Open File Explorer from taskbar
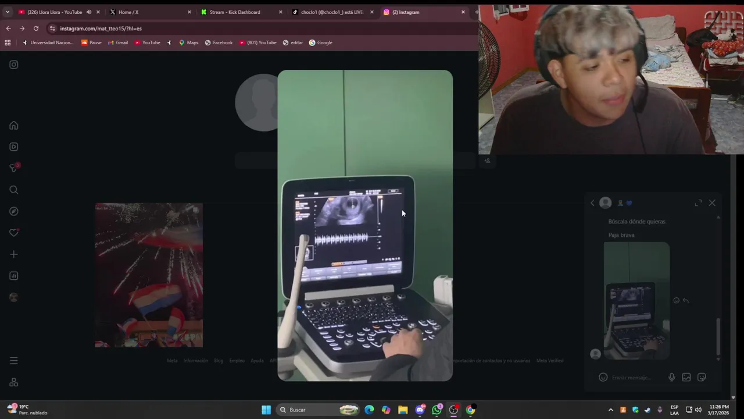744x419 pixels. tap(403, 410)
